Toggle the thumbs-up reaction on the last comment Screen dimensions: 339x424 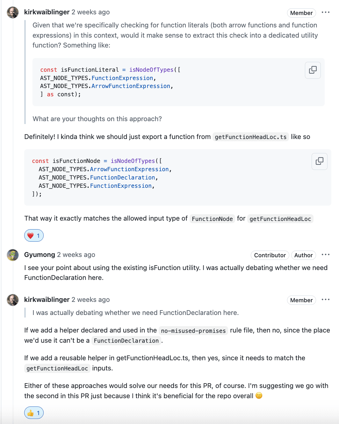(x=34, y=413)
